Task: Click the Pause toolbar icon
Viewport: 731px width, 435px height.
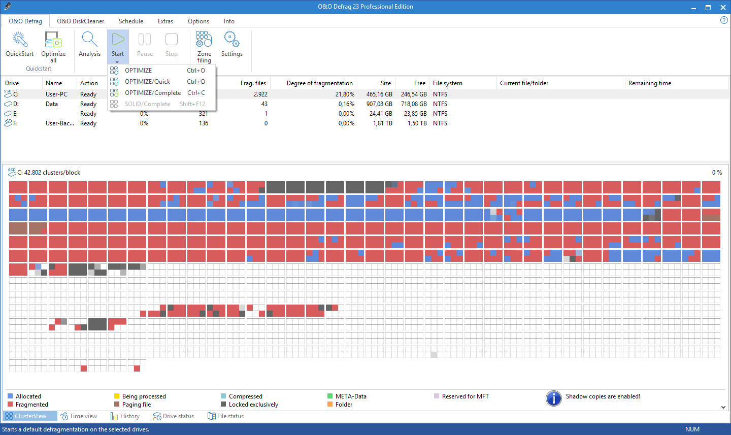Action: (145, 40)
